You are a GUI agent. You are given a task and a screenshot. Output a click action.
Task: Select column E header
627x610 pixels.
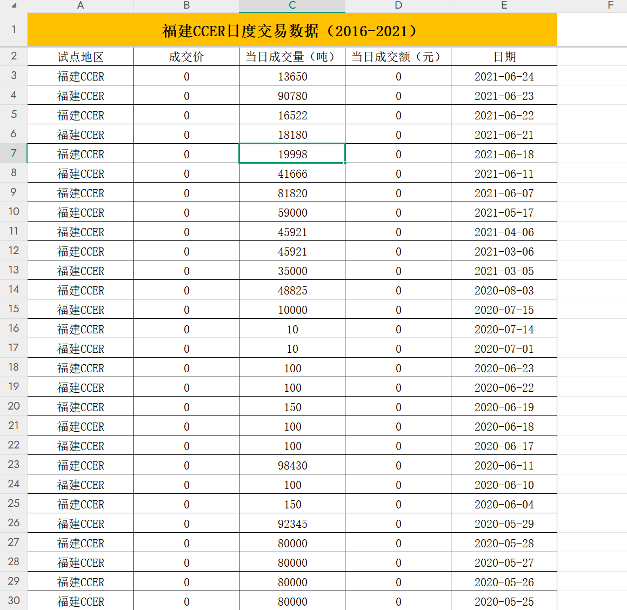point(504,5)
